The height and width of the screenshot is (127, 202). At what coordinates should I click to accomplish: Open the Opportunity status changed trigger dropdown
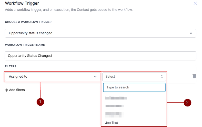(x=100, y=33)
